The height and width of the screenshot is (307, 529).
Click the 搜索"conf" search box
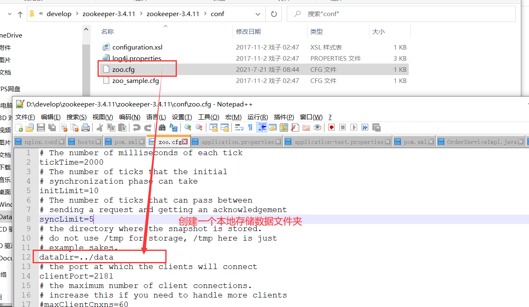401,14
